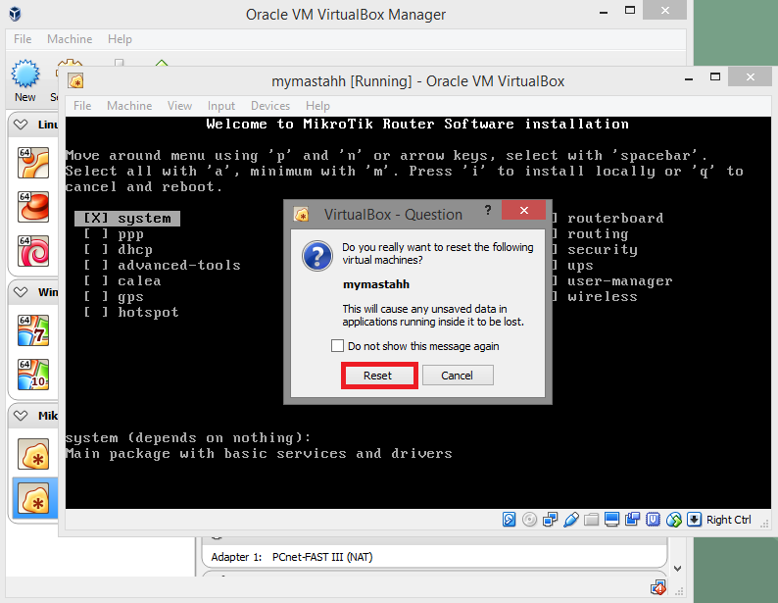
Task: Click the video capture status icon
Action: point(633,520)
